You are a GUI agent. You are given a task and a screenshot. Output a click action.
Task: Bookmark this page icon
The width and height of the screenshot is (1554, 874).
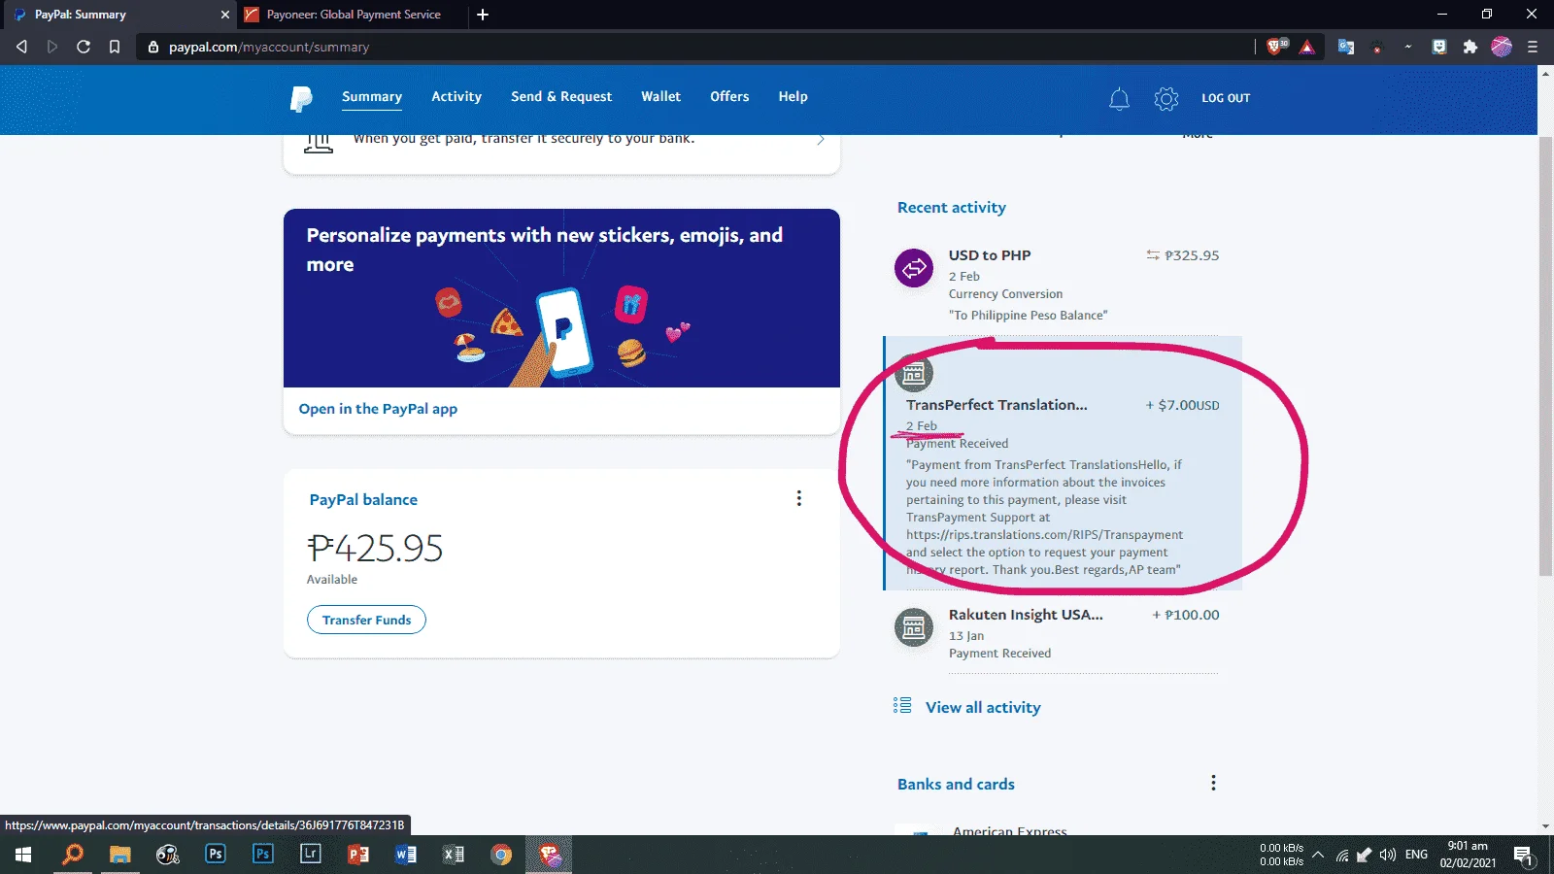pyautogui.click(x=115, y=47)
